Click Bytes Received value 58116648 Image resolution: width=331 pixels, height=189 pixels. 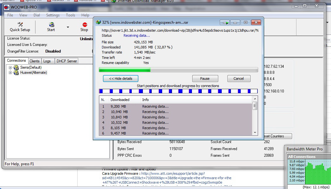click(x=177, y=142)
